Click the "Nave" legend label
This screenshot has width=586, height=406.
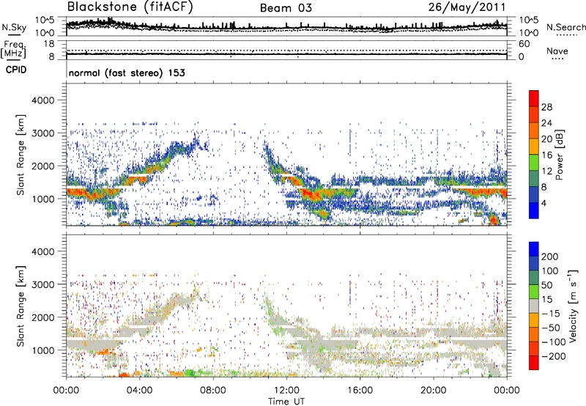coord(557,51)
